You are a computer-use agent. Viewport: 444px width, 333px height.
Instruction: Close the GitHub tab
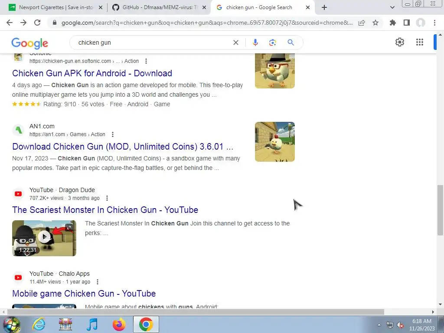tap(204, 8)
